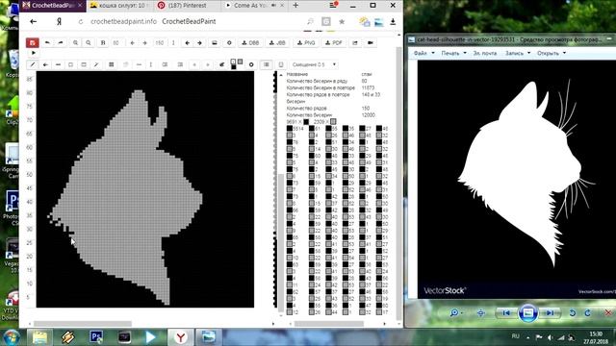Open the image import icon in toolbar
Viewport: 616px width, 346px height.
point(215,42)
